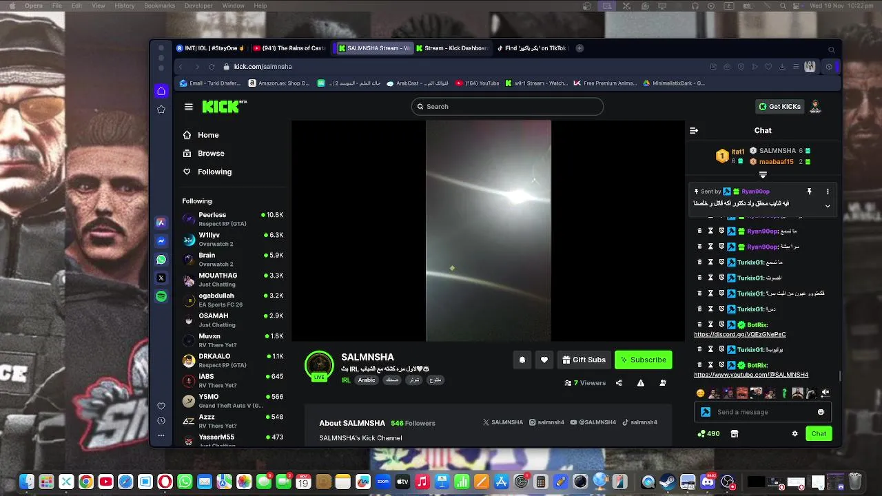Open the emoji picker in message box
882x496 pixels.
(x=821, y=412)
